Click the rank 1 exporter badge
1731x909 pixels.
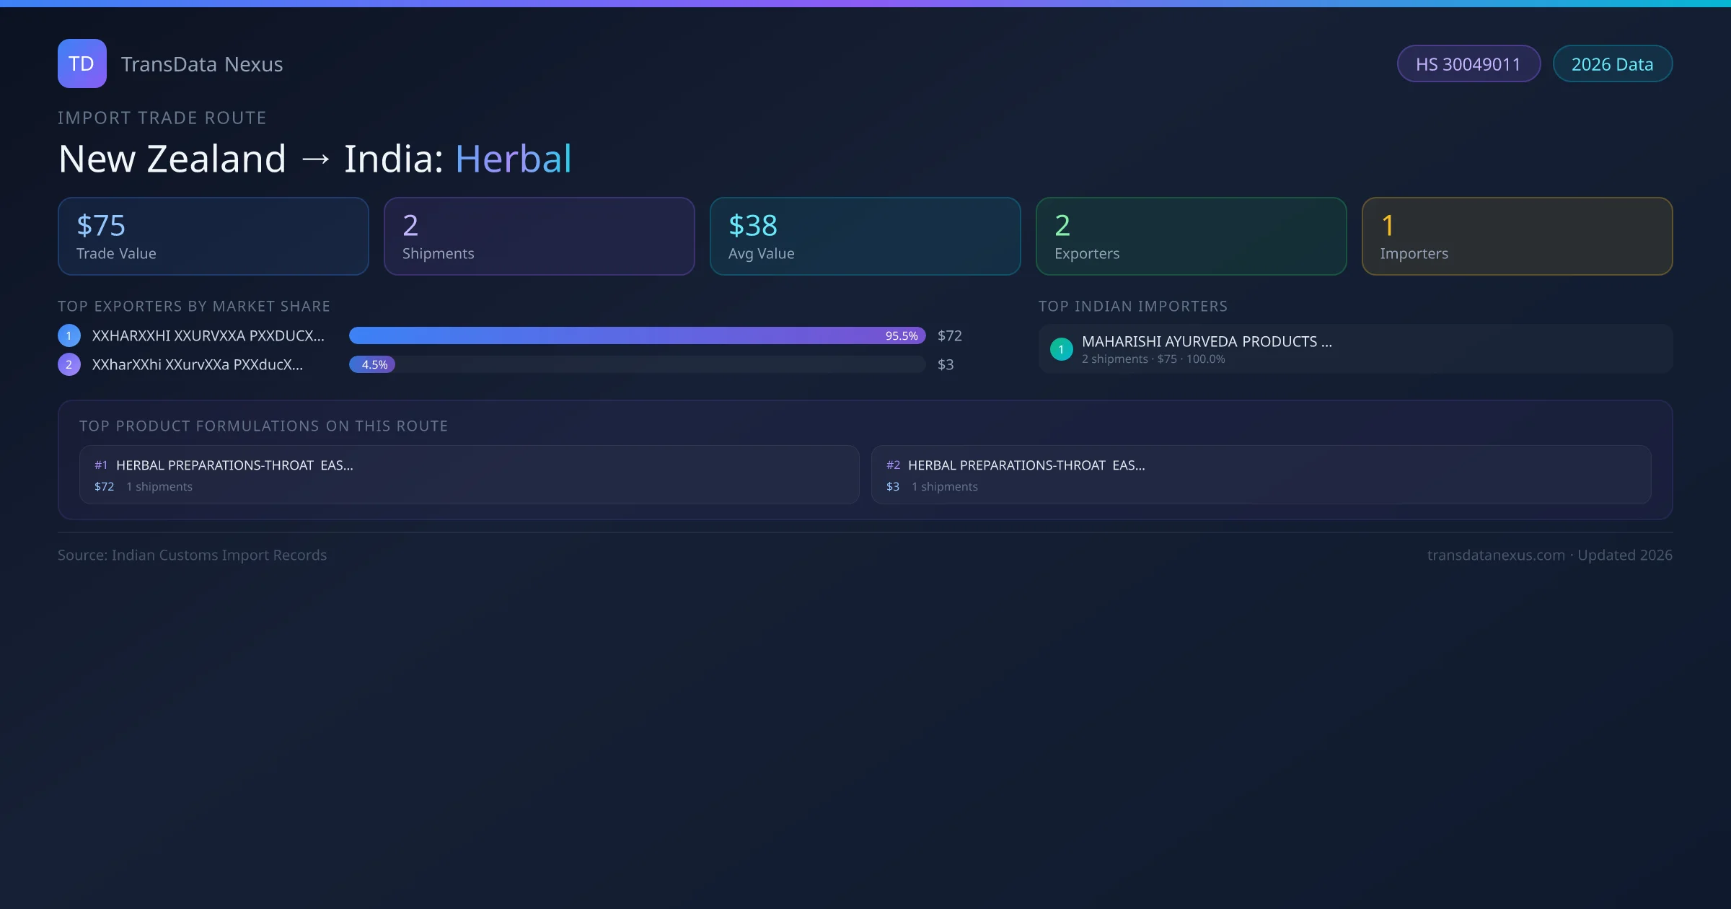69,335
